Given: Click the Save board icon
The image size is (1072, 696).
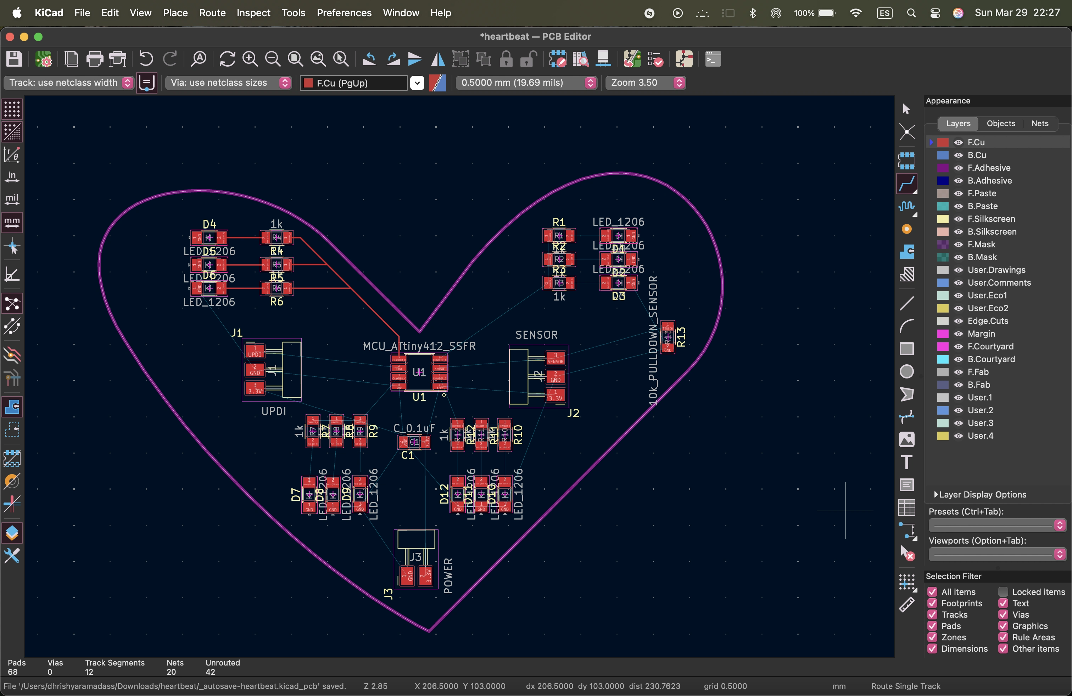Looking at the screenshot, I should (x=14, y=59).
